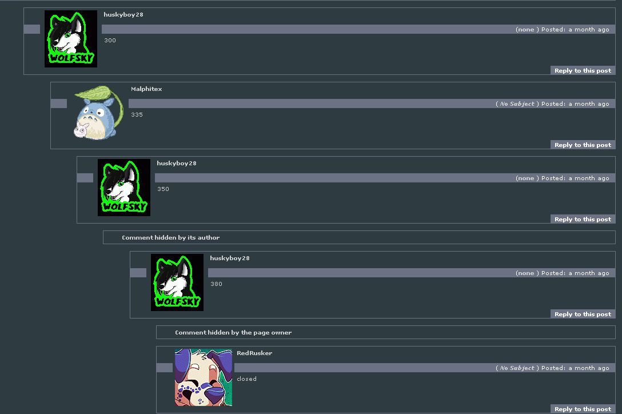Reply to huskyboy28's 350 post
This screenshot has height=414, width=622.
[583, 219]
